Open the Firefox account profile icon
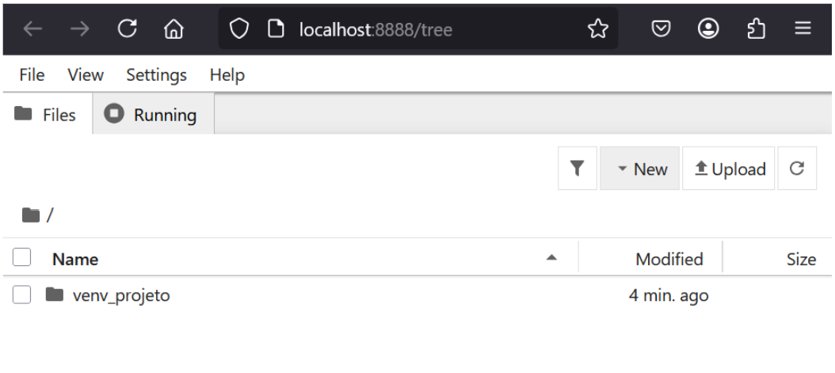 (x=708, y=29)
